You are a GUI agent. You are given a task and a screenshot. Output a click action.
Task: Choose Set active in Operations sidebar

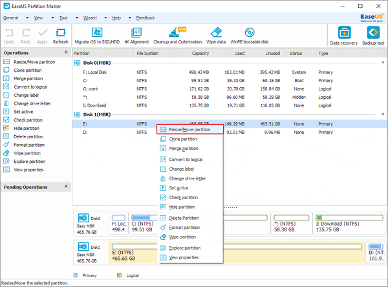coord(23,112)
